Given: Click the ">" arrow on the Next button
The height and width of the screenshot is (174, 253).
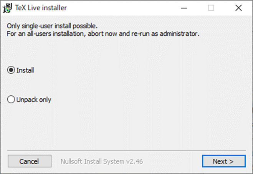Looking at the screenshot, I should (x=232, y=161).
